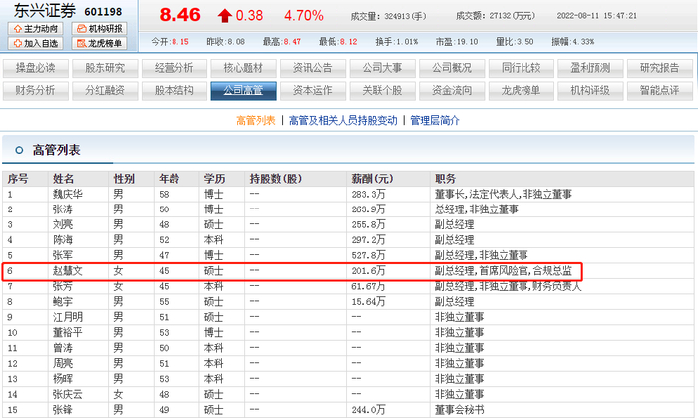Click the 4.70% change value
Viewport: 698px width, 418px height.
coord(304,16)
